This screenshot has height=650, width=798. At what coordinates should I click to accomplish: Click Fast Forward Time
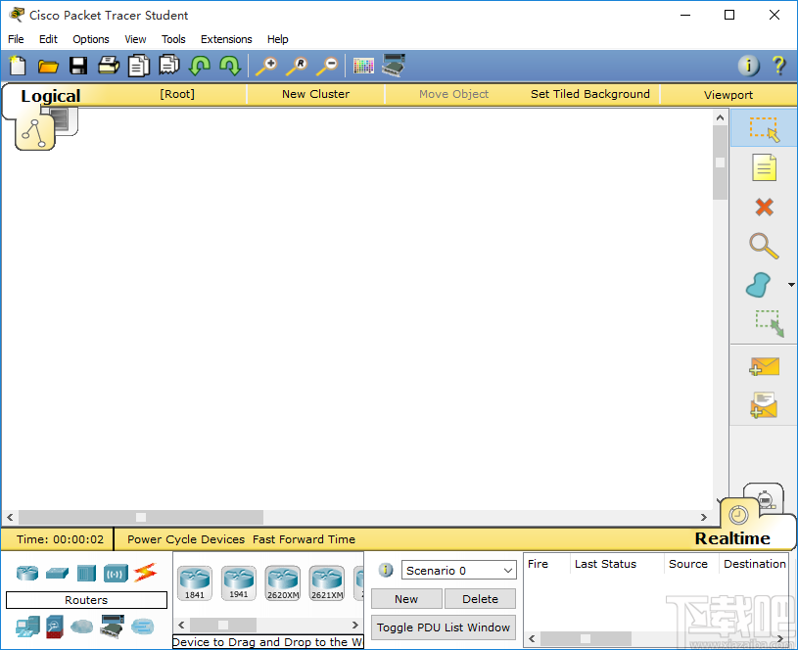pyautogui.click(x=304, y=539)
